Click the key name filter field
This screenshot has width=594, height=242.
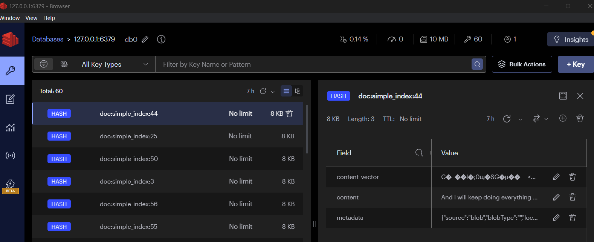313,64
